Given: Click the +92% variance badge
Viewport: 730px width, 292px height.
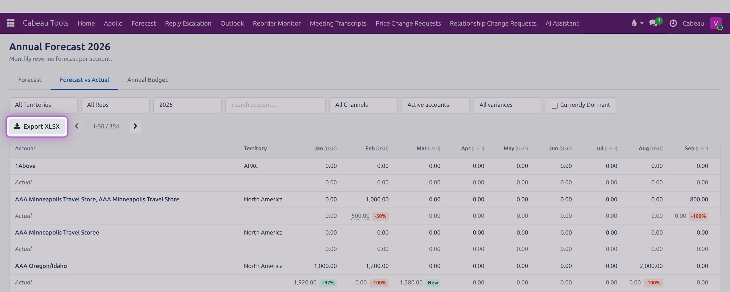Looking at the screenshot, I should click(x=328, y=283).
